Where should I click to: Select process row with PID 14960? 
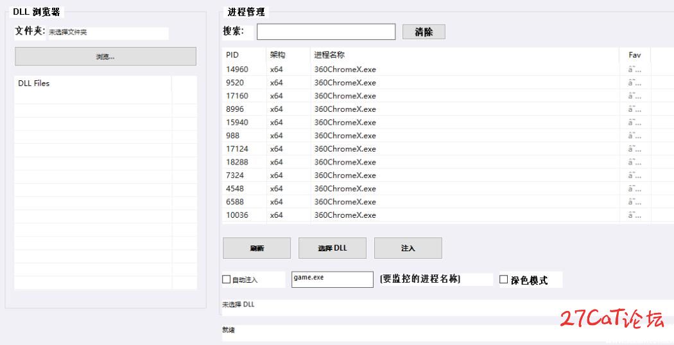pyautogui.click(x=448, y=69)
